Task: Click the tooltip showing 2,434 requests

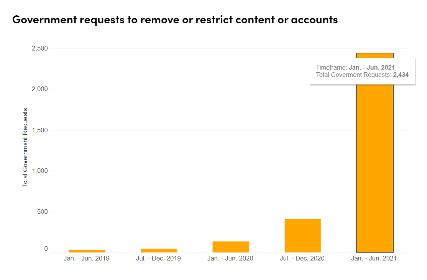Action: click(363, 71)
